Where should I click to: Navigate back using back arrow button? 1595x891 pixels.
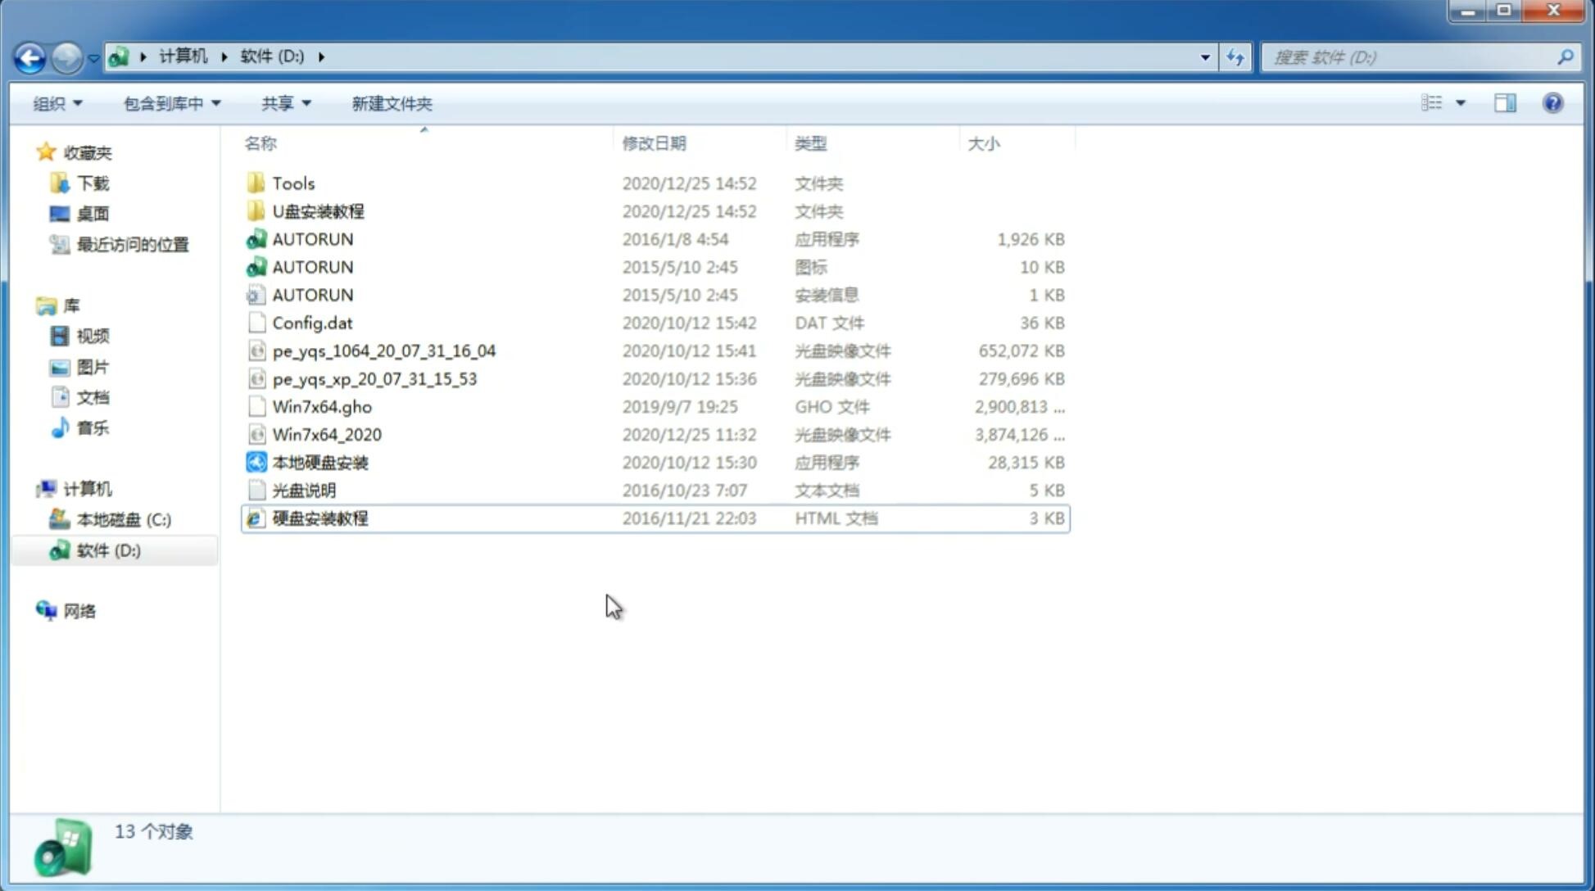(29, 56)
